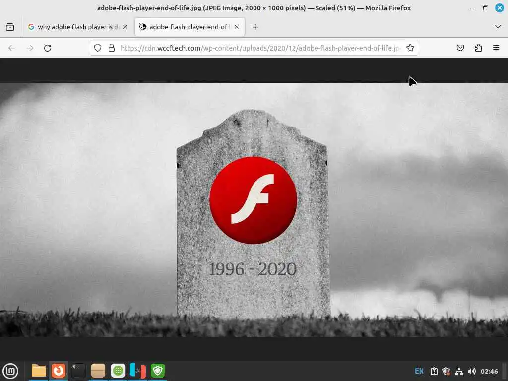
Task: Close the adobe-flash-player-end-of-life tab
Action: coord(237,27)
